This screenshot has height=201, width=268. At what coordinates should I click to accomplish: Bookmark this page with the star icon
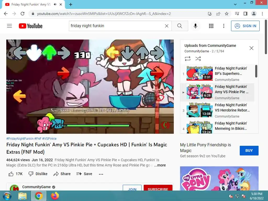click(227, 14)
